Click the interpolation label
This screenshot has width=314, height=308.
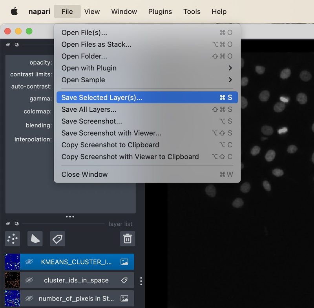pos(33,140)
